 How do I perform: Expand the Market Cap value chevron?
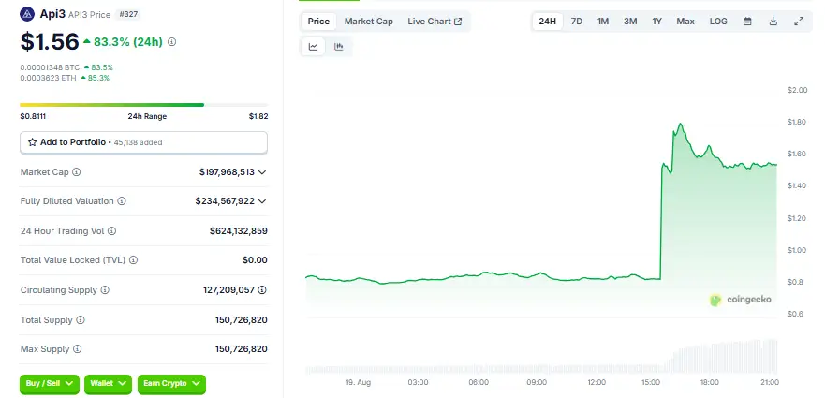(x=262, y=172)
